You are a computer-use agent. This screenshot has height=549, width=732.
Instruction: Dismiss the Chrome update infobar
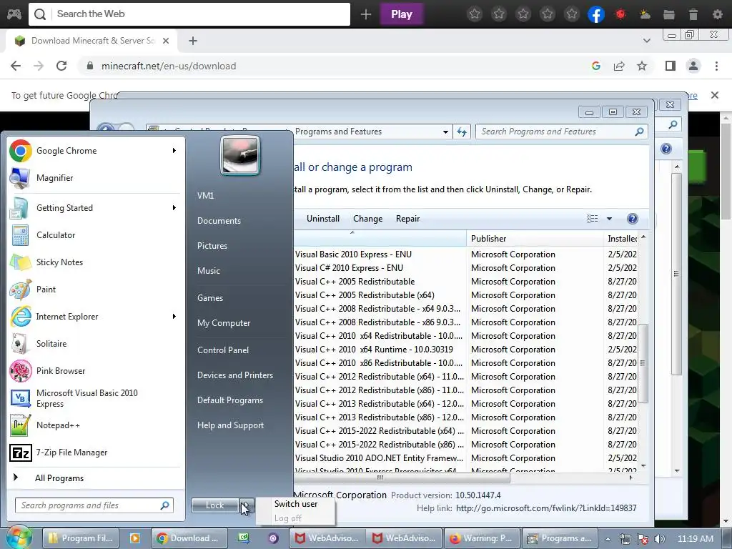(x=714, y=95)
